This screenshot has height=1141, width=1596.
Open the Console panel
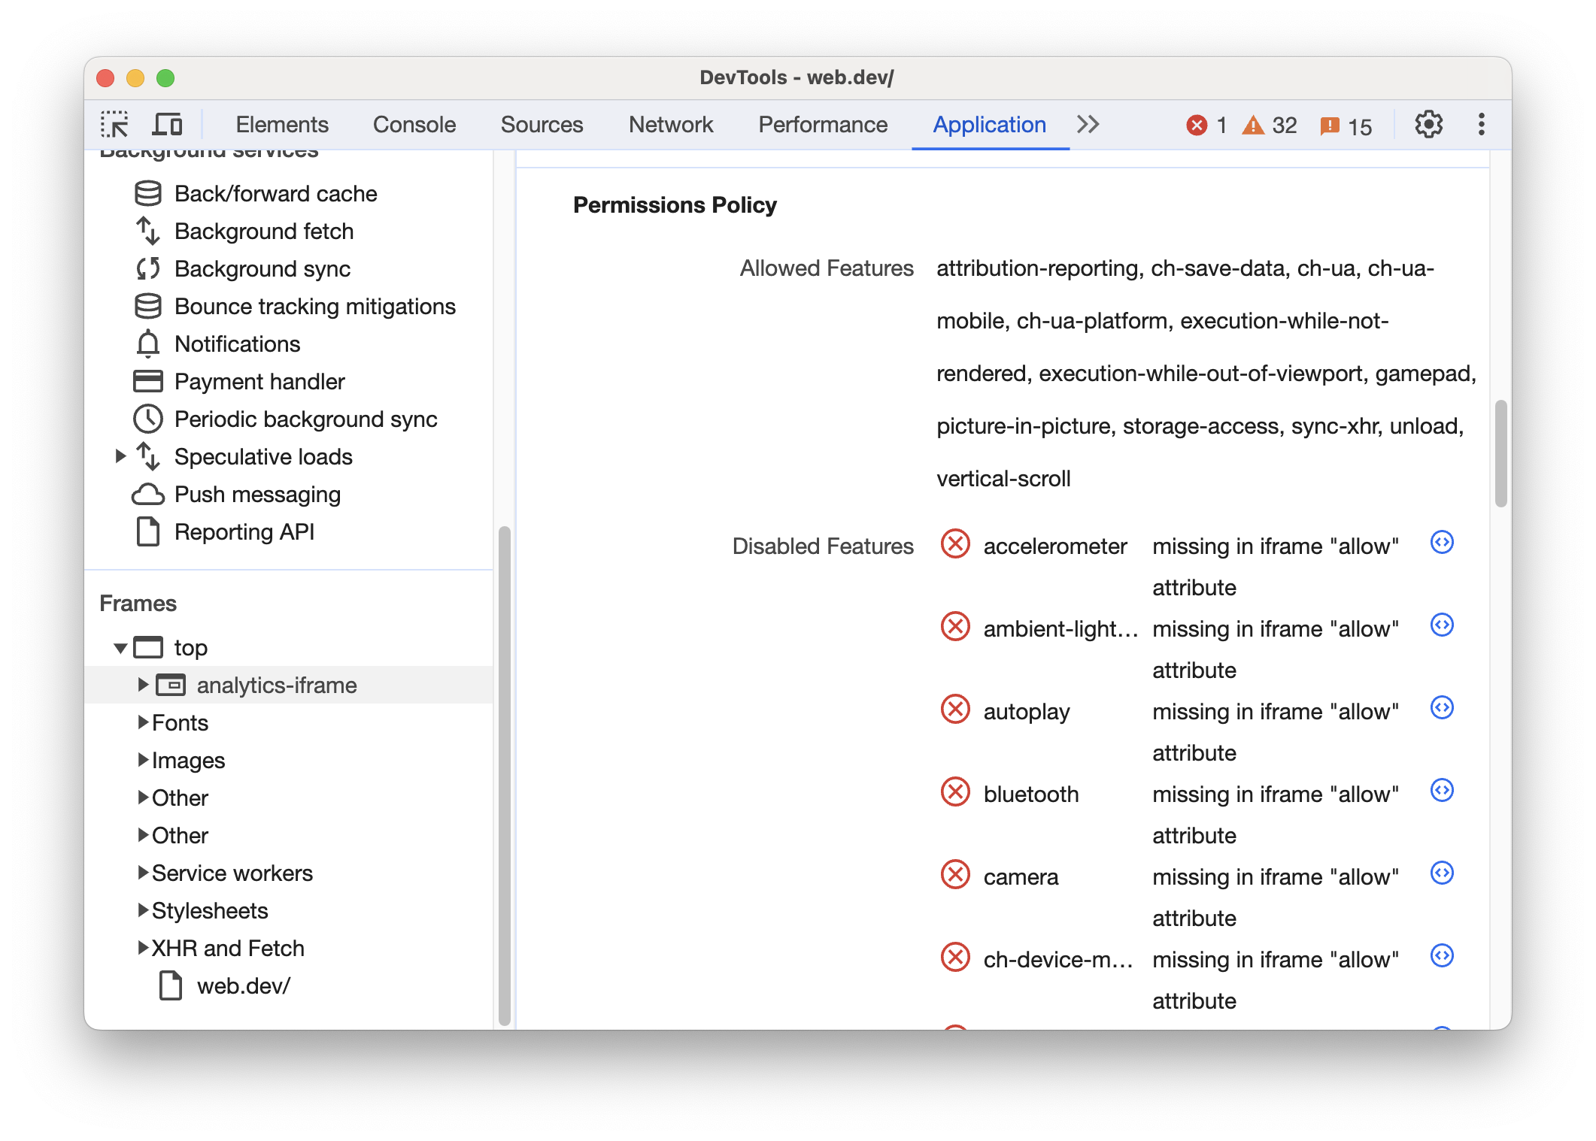(x=414, y=123)
